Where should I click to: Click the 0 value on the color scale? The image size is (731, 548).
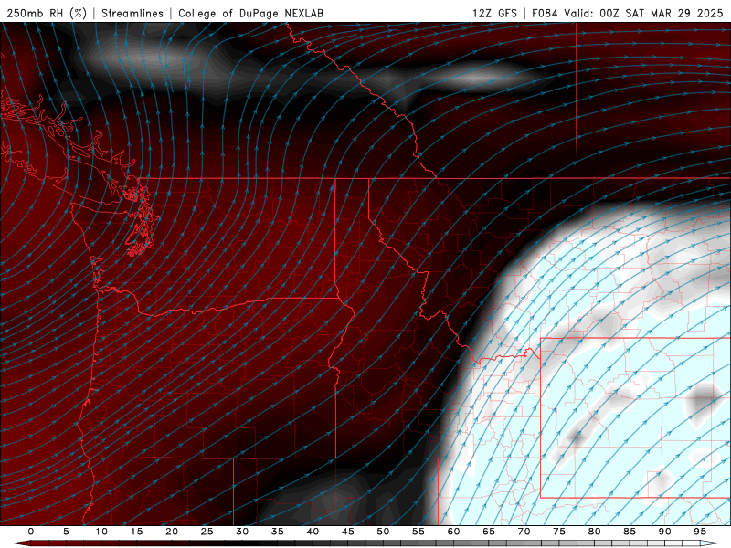coord(31,532)
